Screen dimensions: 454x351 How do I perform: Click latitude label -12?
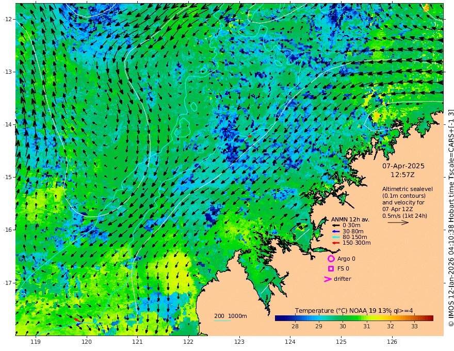pos(8,19)
